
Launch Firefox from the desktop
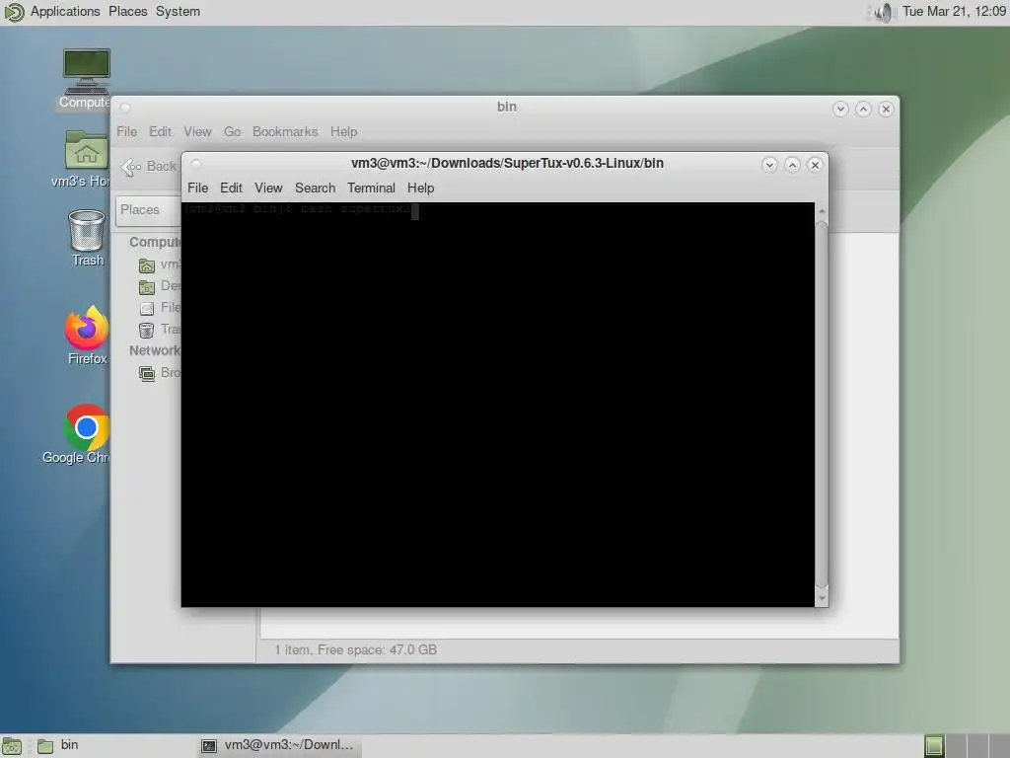point(87,336)
